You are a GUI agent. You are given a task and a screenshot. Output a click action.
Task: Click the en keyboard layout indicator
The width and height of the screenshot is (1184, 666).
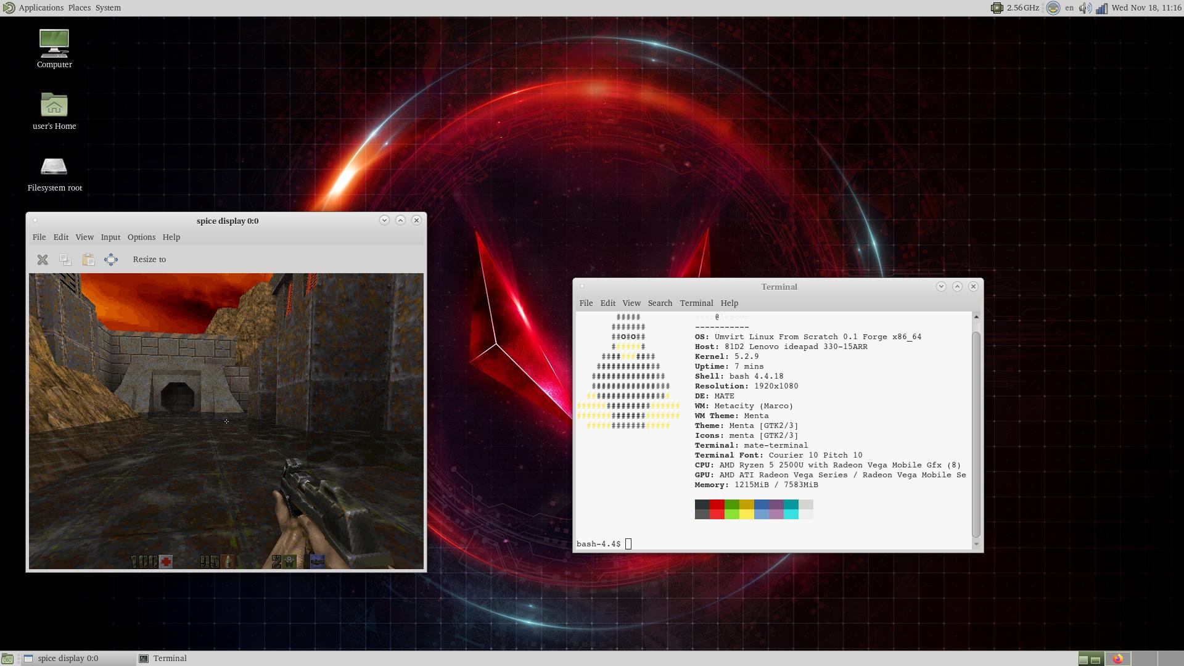1069,8
